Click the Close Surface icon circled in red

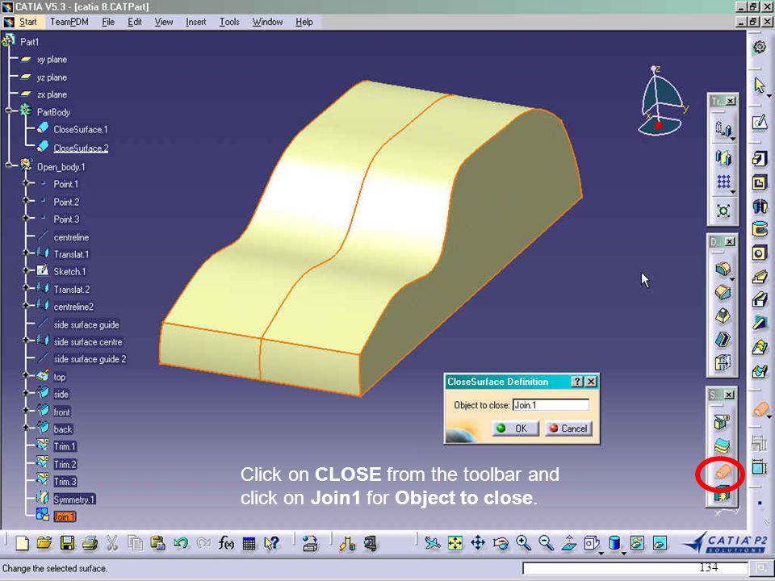(x=722, y=473)
